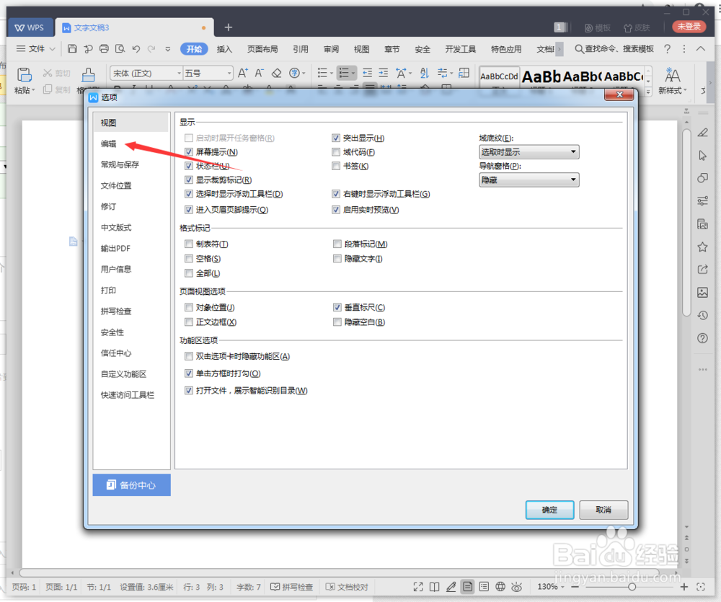This screenshot has height=602, width=721.
Task: Click the pencil icon in right sidebar
Action: point(702,133)
